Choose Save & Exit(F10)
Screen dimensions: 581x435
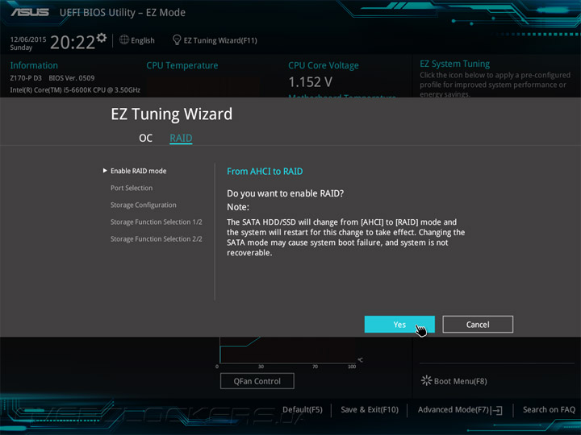pos(370,410)
